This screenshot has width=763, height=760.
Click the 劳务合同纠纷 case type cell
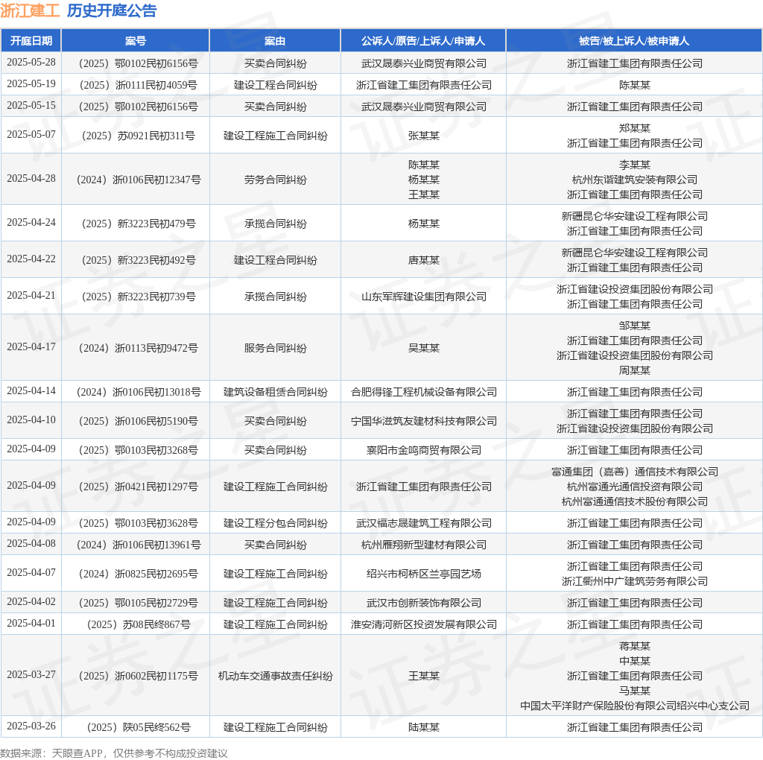(276, 180)
